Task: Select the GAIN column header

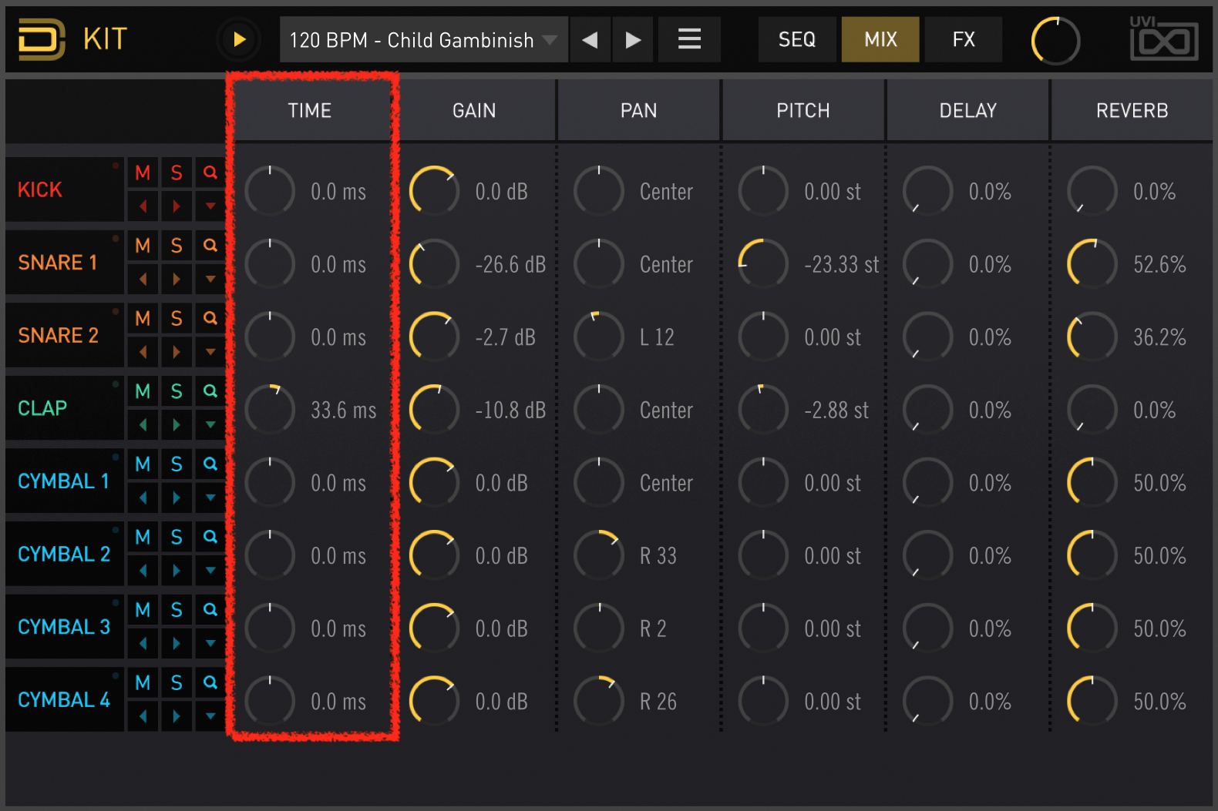Action: 474,111
